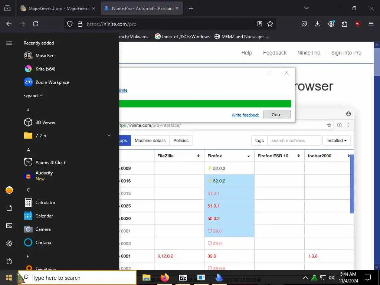The width and height of the screenshot is (380, 285).
Task: Open user account avatar in Start
Action: [x=9, y=190]
